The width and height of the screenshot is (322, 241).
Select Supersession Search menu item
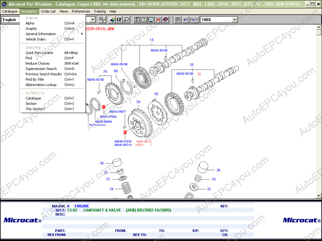41,69
